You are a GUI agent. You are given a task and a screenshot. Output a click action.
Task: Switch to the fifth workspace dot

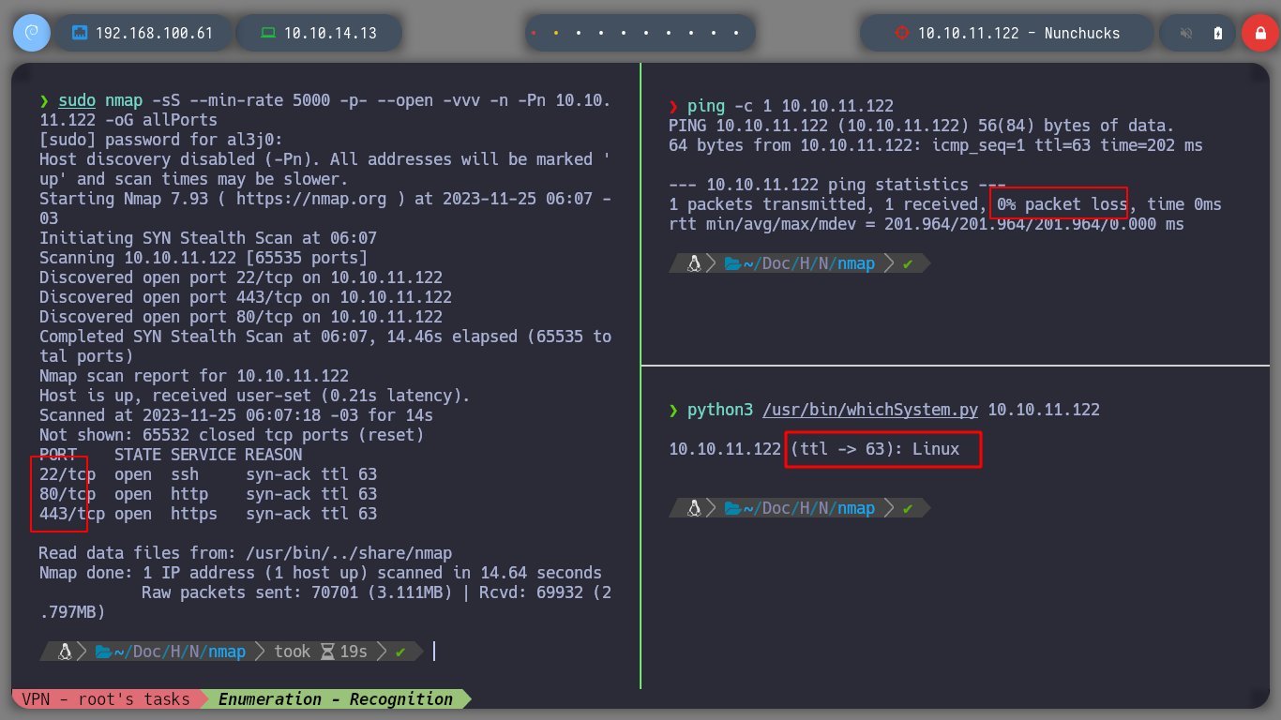coord(624,33)
